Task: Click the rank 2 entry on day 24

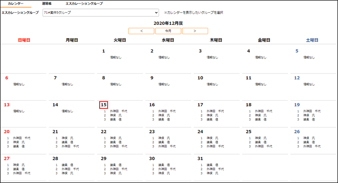Action: pos(212,142)
